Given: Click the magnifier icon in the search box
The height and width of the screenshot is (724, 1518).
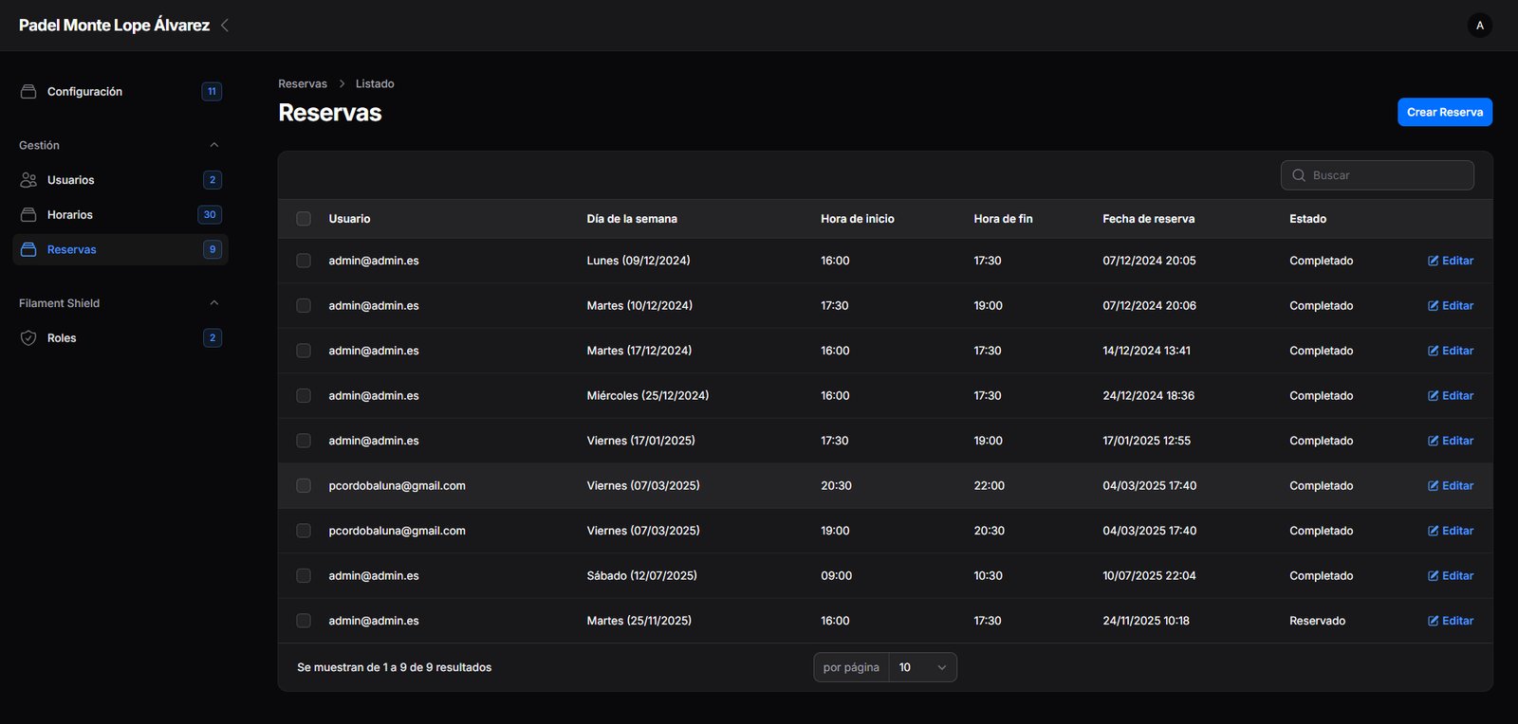Looking at the screenshot, I should [x=1299, y=175].
